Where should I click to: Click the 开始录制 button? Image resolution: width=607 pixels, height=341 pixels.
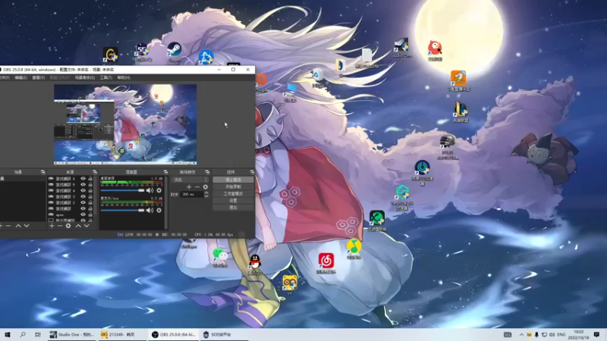tap(233, 186)
